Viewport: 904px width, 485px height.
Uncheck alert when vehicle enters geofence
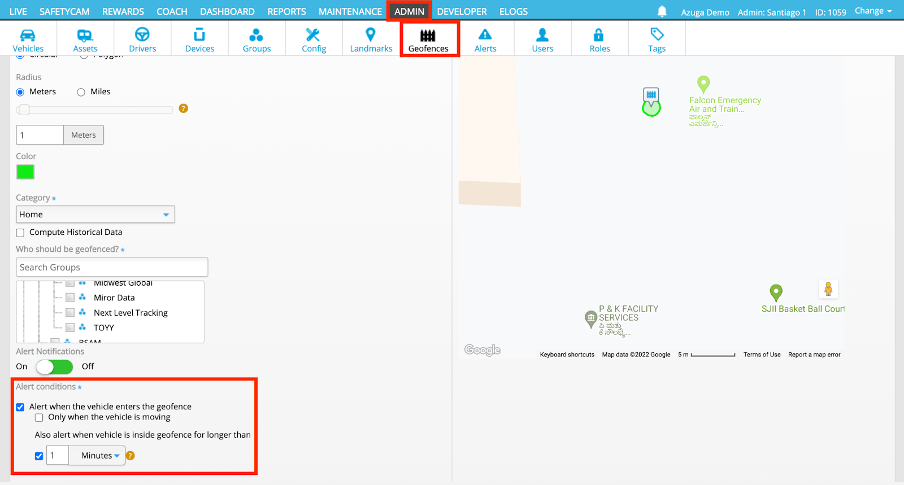[x=20, y=407]
